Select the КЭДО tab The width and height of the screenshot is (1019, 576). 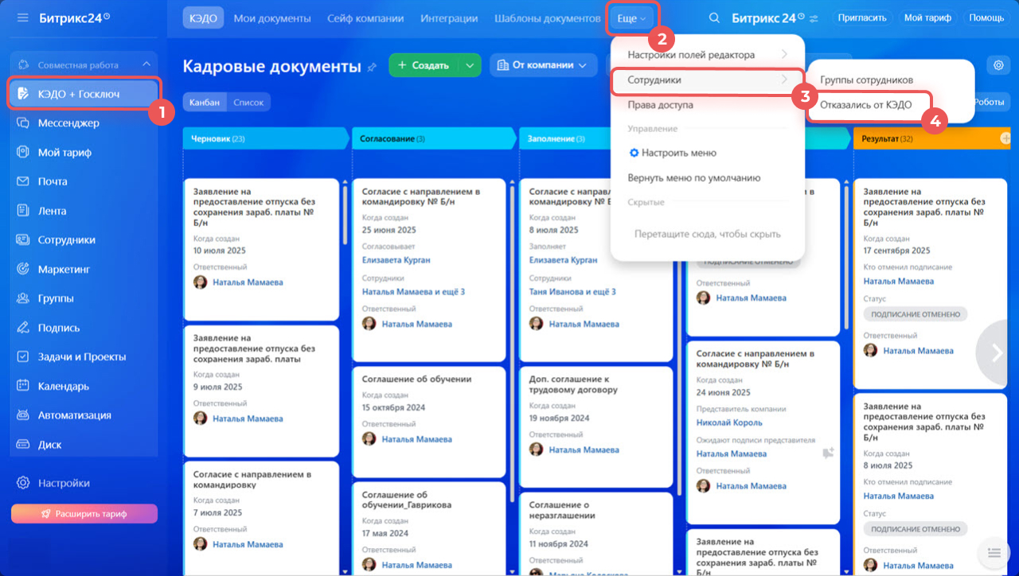(x=204, y=18)
